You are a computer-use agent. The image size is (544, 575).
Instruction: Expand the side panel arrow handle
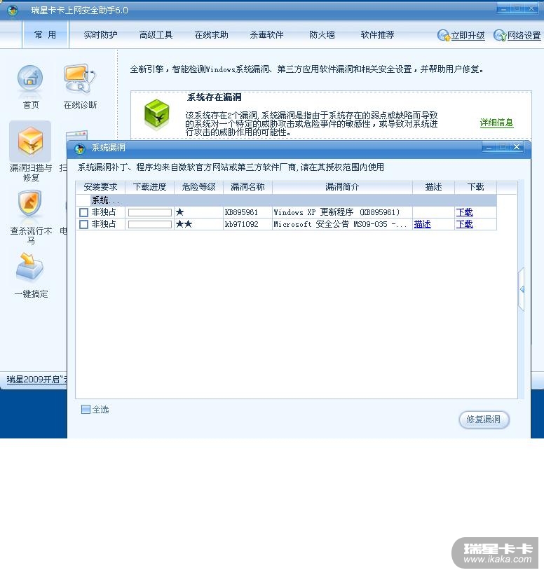[522, 289]
